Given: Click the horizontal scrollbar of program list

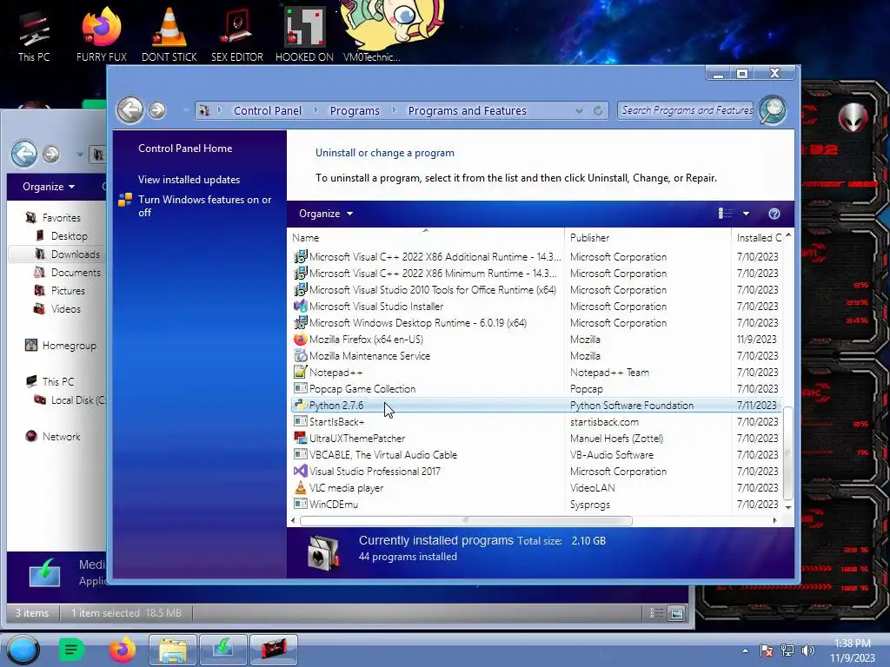Looking at the screenshot, I should tap(466, 521).
